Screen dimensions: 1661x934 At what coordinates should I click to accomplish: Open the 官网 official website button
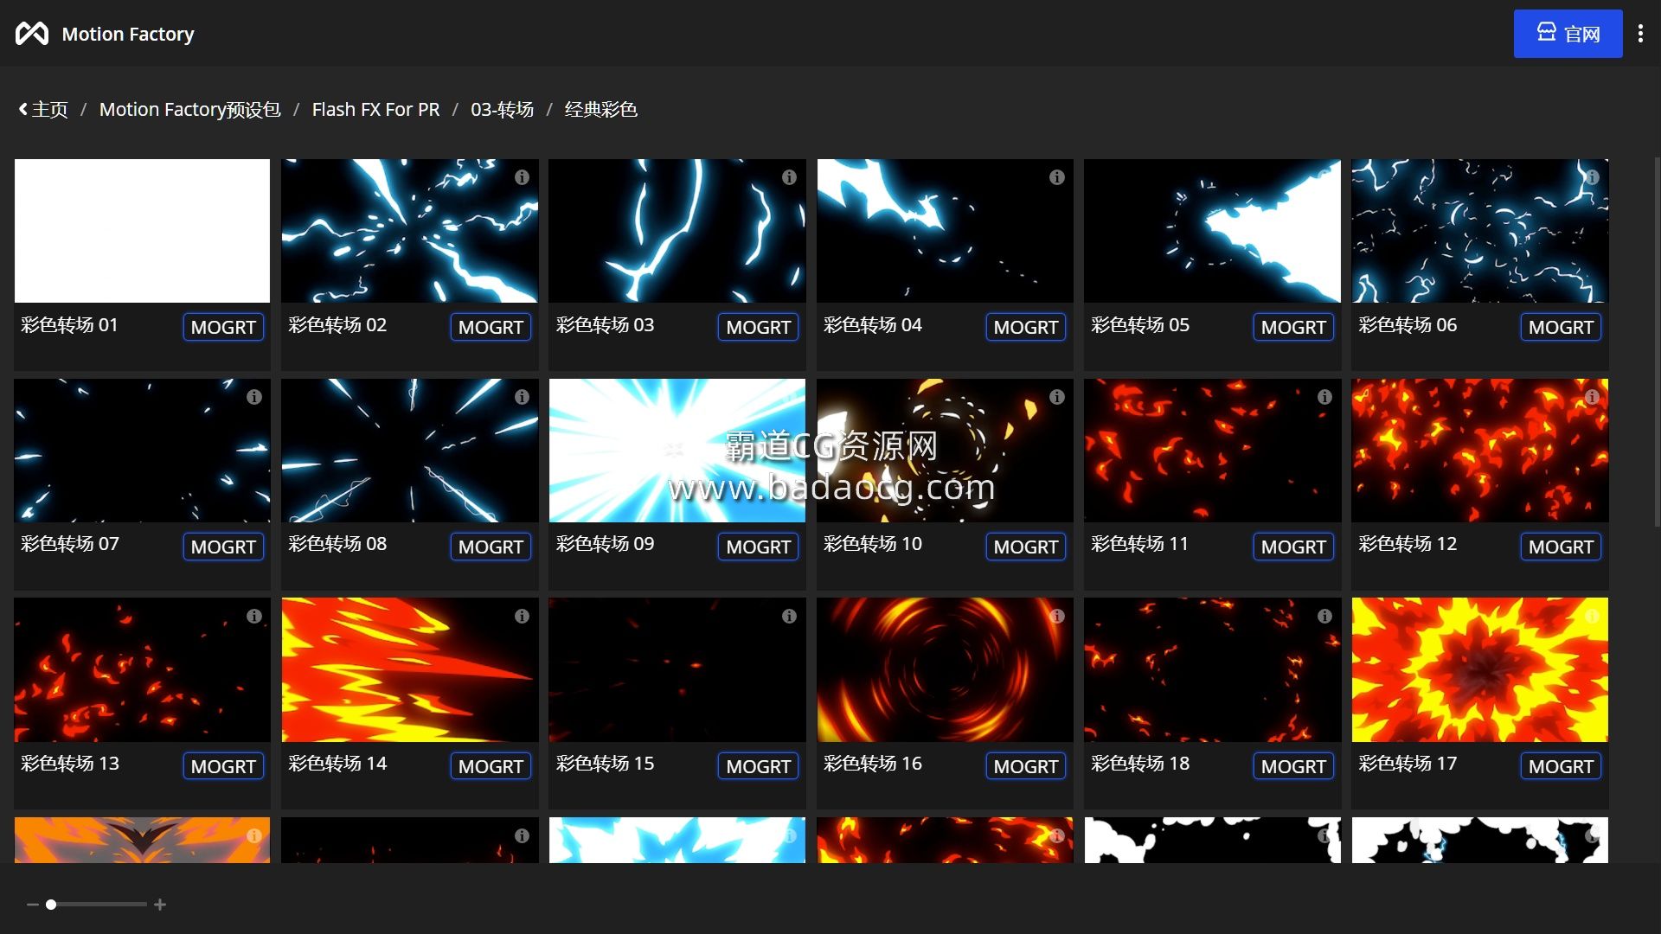click(x=1568, y=34)
